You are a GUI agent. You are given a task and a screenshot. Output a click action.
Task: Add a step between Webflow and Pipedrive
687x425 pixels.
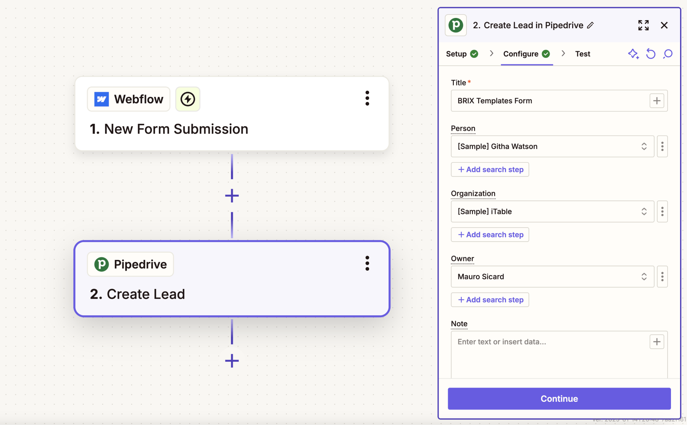pos(232,196)
